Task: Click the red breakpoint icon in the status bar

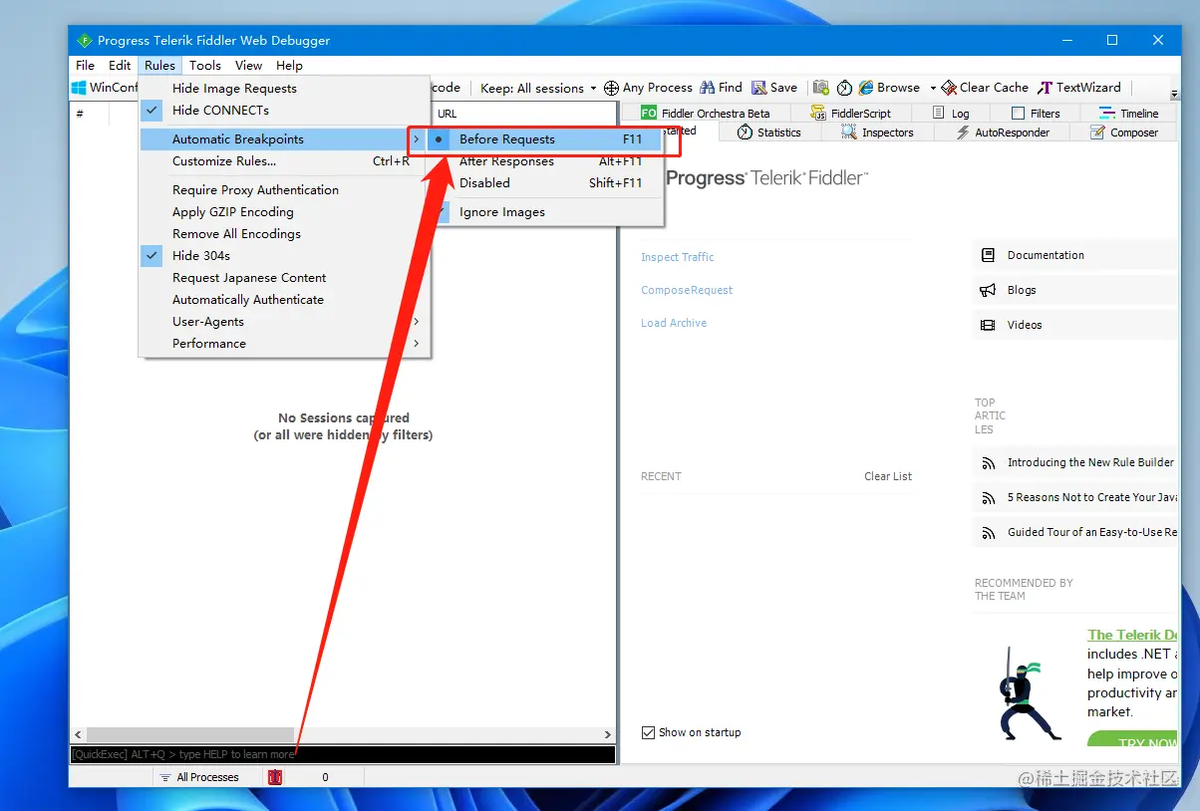Action: click(x=275, y=777)
